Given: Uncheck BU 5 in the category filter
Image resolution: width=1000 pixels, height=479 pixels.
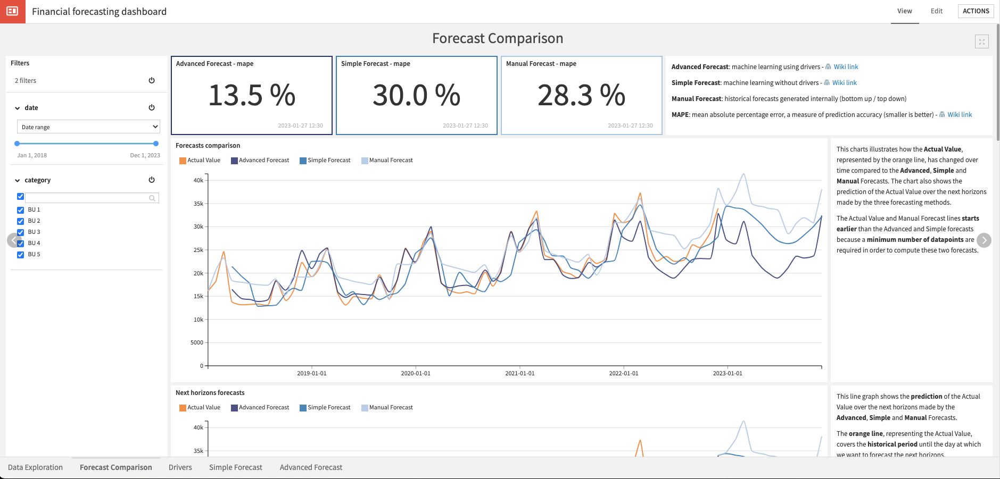Looking at the screenshot, I should (20, 254).
